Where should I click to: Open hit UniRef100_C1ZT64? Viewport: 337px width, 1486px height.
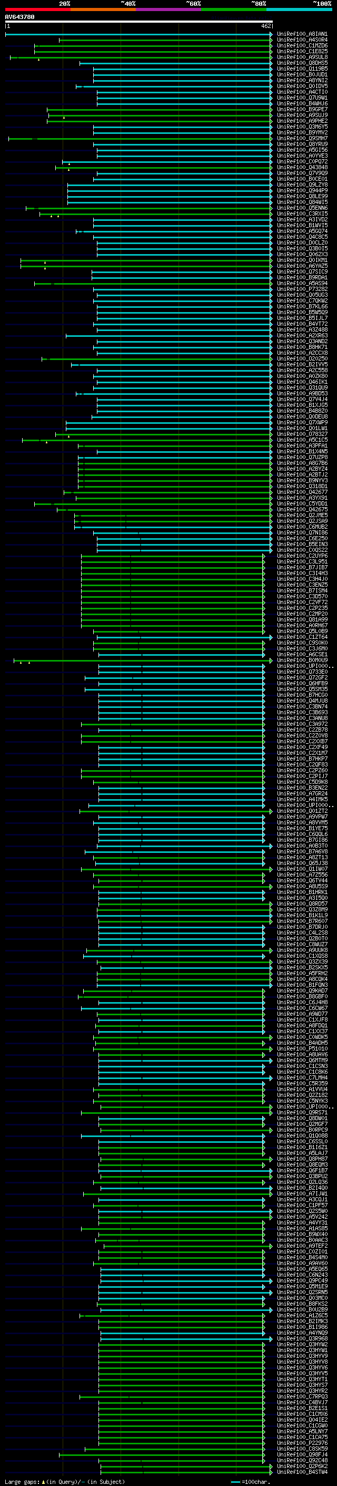pyautogui.click(x=302, y=637)
